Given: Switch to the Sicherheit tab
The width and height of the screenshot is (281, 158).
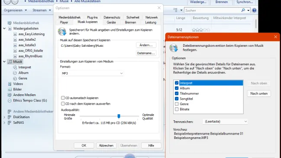Looking at the screenshot, I should click(132, 17).
